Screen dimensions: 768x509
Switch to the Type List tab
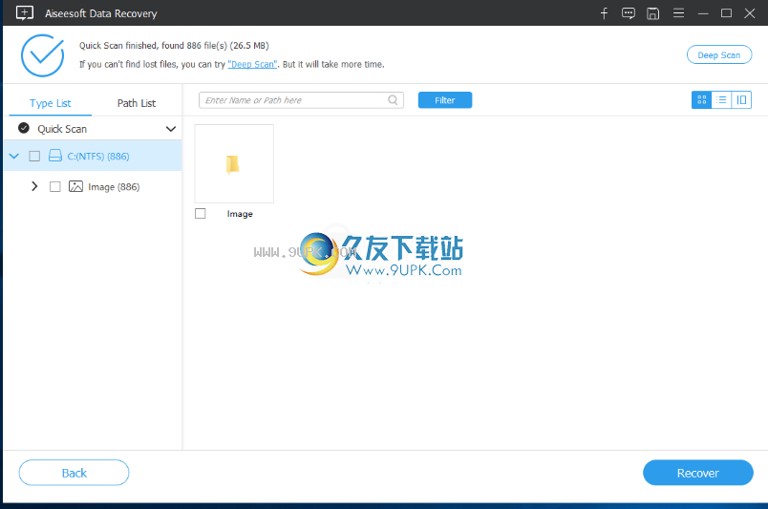(x=51, y=103)
